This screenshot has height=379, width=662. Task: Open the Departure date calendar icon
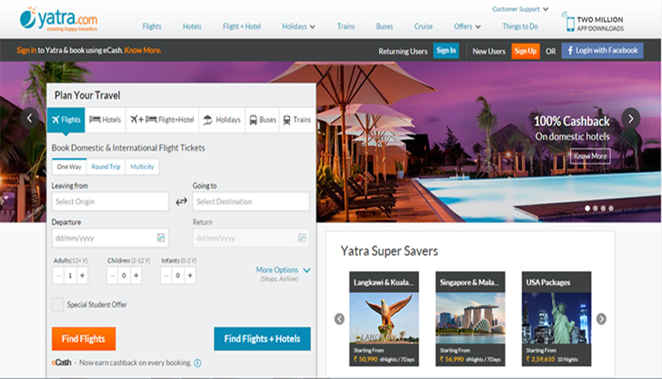161,238
